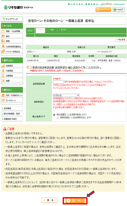Click the 次へ button
Viewport: 127px width, 206px height.
[x=75, y=201]
